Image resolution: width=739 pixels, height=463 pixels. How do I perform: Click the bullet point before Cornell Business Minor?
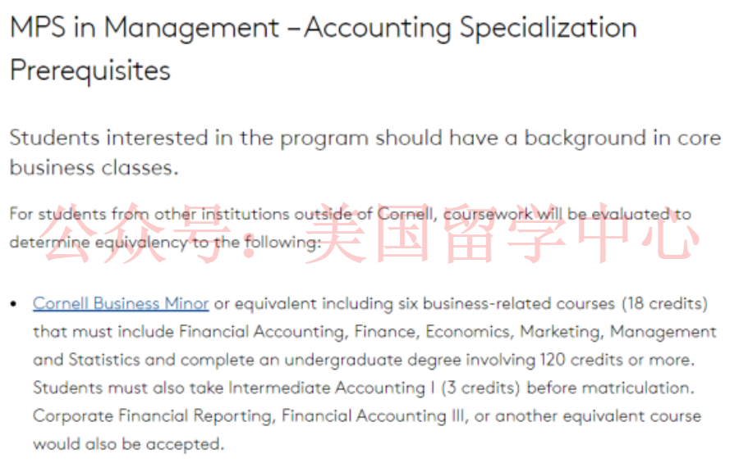tap(14, 304)
